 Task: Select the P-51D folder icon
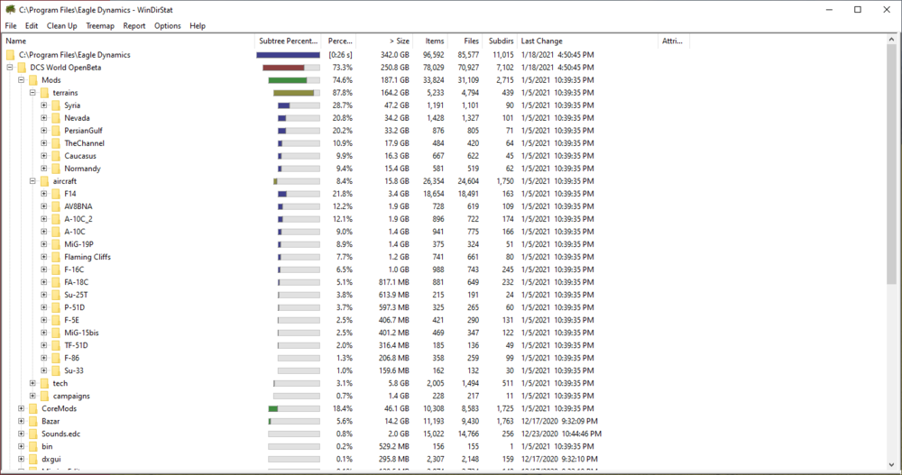coord(56,307)
